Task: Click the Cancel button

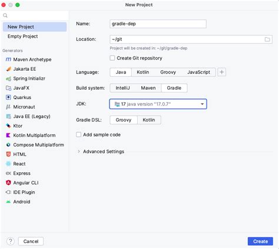Action: [x=31, y=241]
